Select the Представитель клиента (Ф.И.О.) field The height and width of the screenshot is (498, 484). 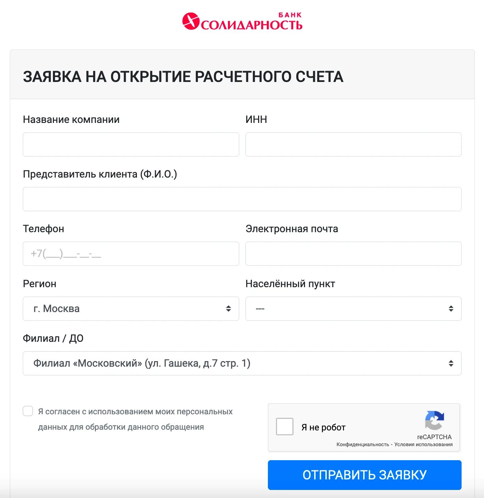(x=242, y=199)
